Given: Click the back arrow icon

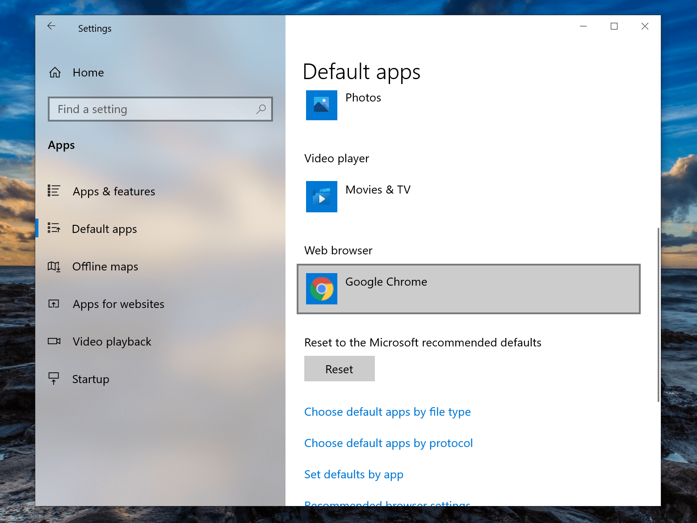Looking at the screenshot, I should pos(51,26).
